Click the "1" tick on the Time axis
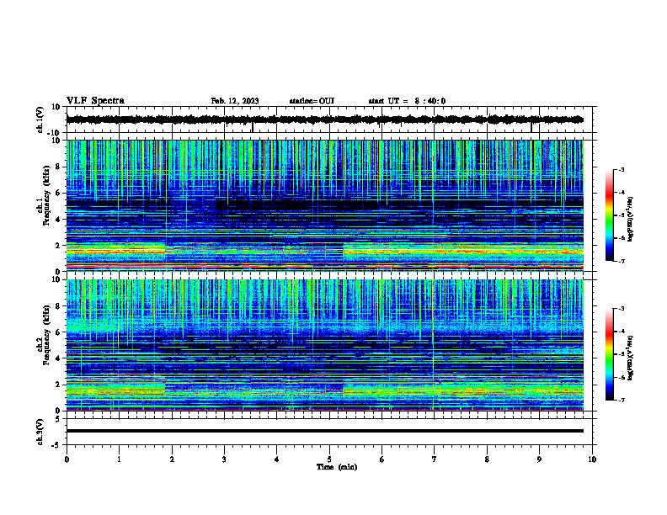This screenshot has width=667, height=515. [x=119, y=459]
